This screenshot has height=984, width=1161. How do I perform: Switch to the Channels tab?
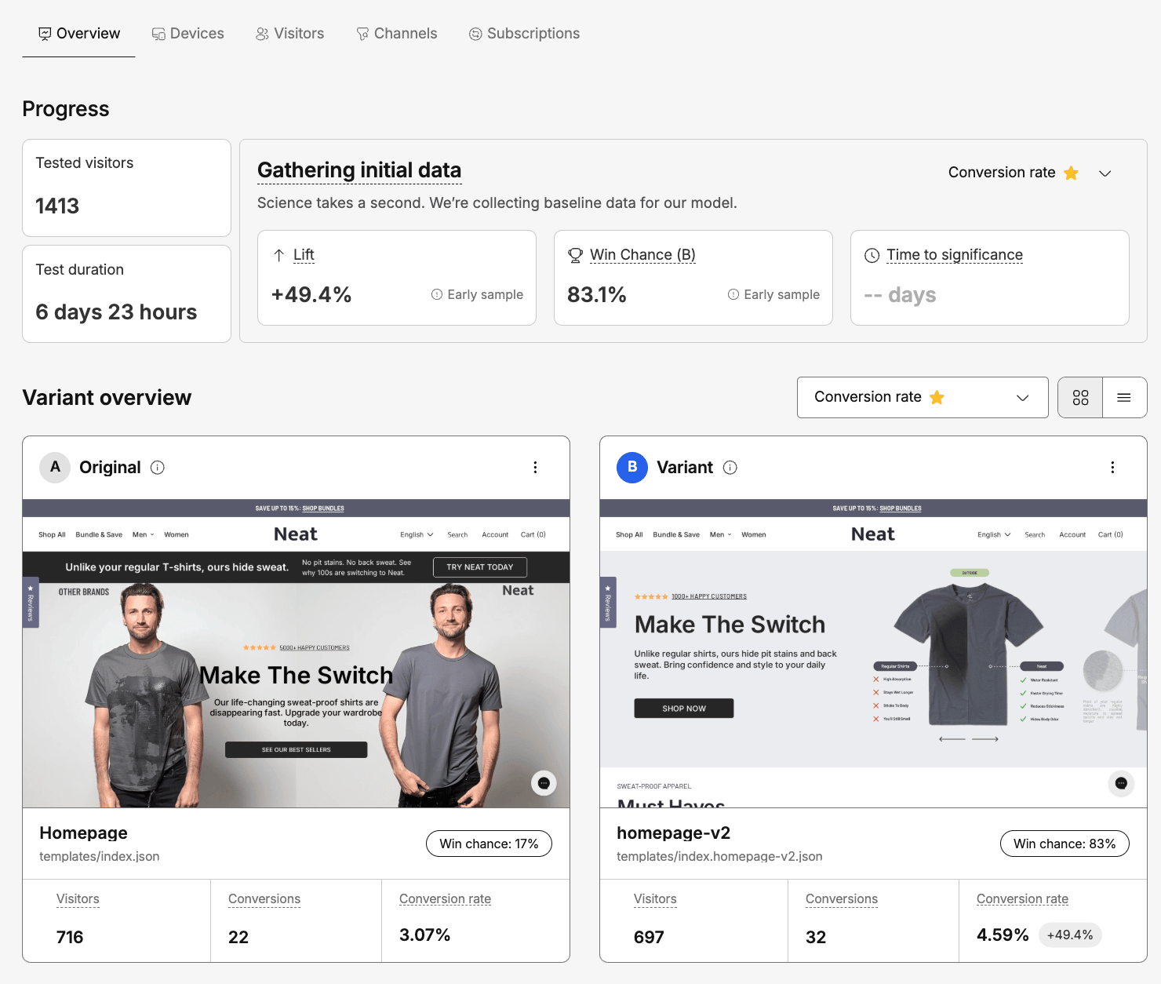pyautogui.click(x=397, y=34)
